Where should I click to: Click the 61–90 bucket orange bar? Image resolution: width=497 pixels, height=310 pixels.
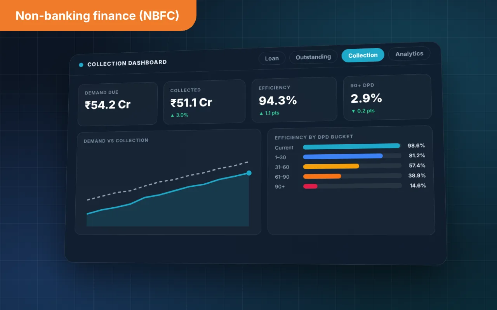(x=322, y=176)
